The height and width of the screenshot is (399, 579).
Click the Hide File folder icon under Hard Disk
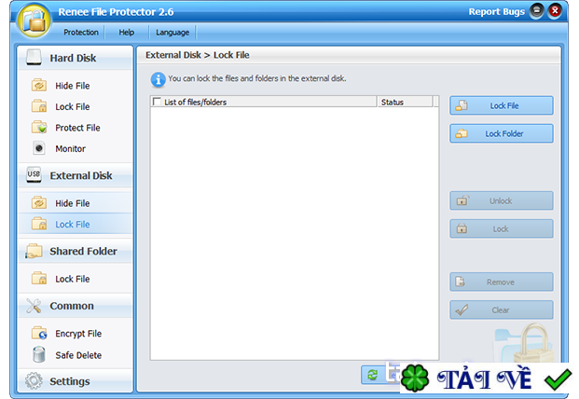39,85
